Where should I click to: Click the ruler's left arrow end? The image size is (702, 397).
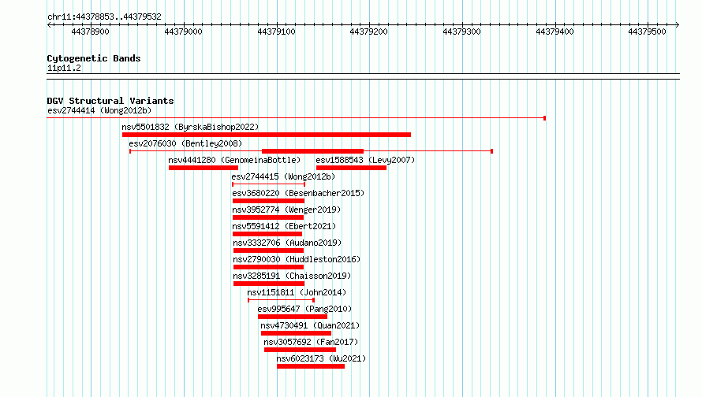click(49, 24)
